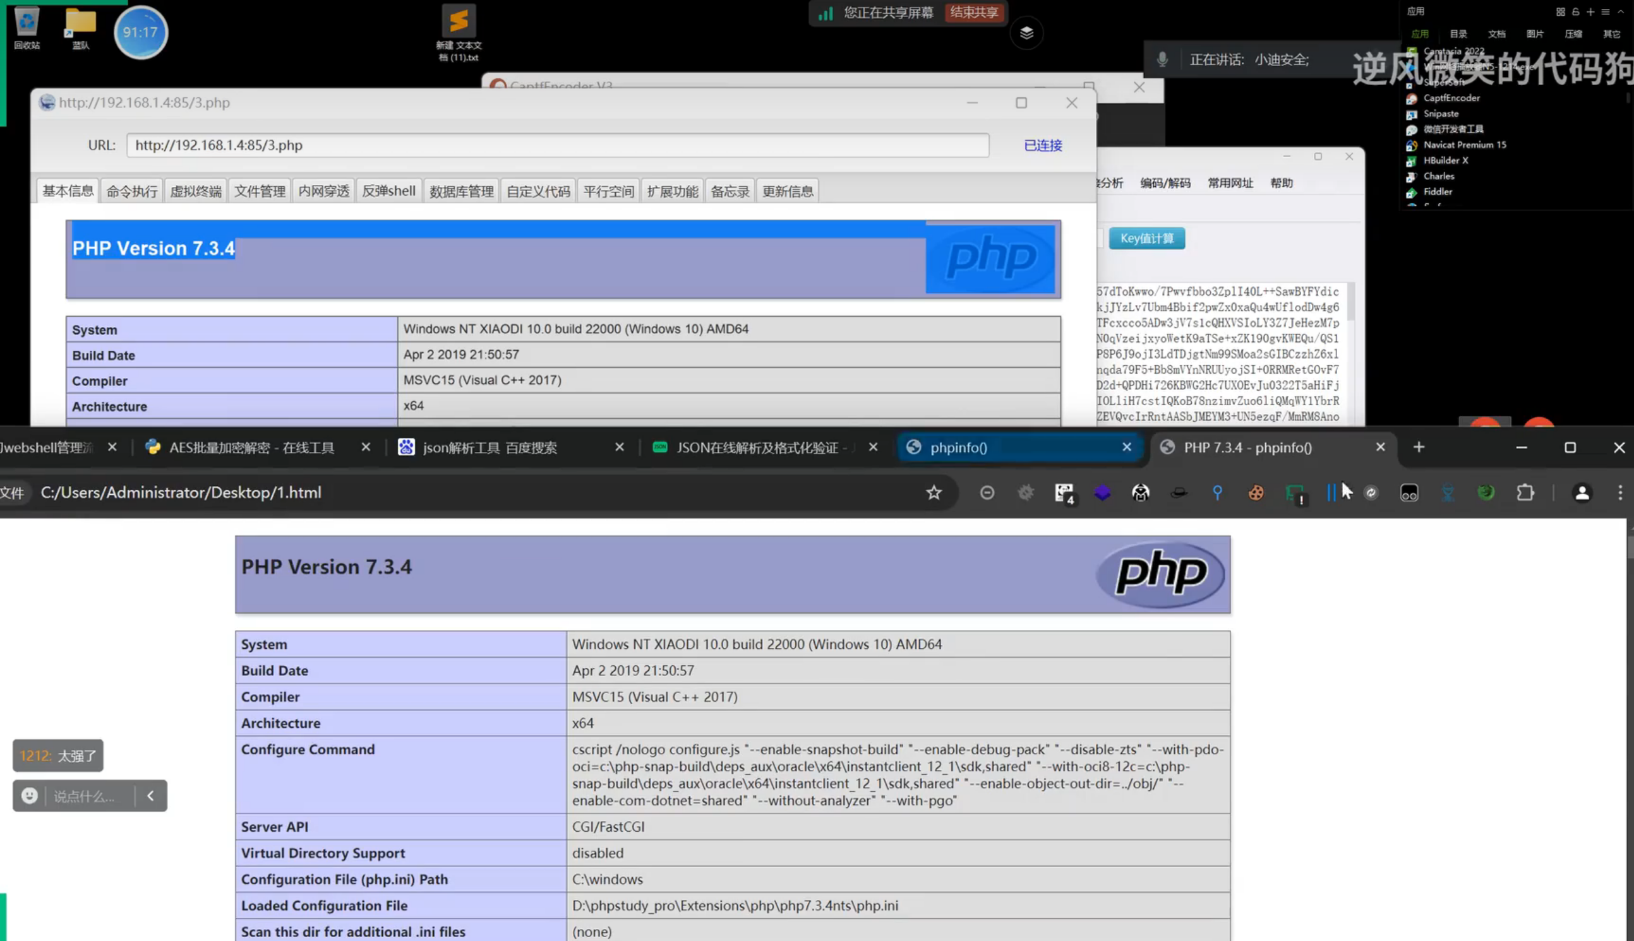The image size is (1634, 941).
Task: Click the black hat extension icon
Action: 1179,493
